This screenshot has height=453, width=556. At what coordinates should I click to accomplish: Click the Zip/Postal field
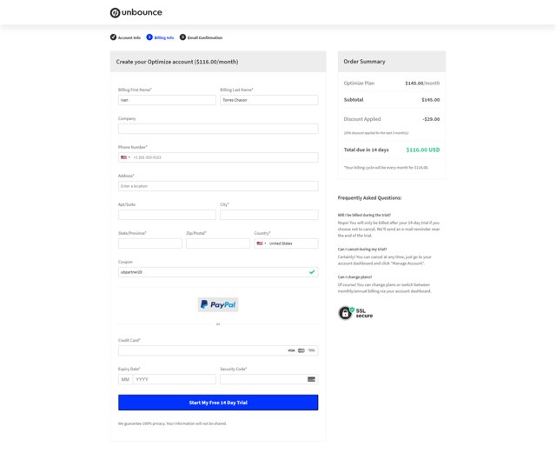click(218, 243)
